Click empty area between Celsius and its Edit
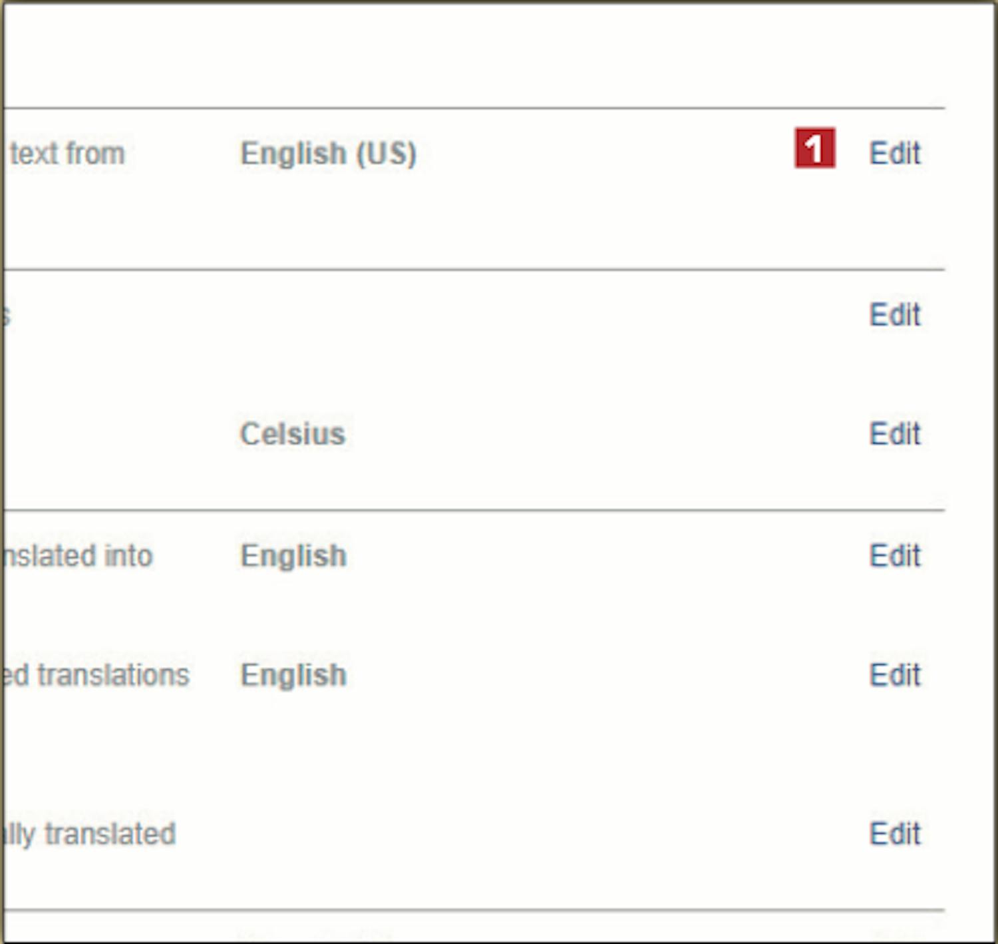 coord(607,434)
